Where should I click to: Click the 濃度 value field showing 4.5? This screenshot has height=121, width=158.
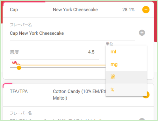pyautogui.click(x=54, y=52)
